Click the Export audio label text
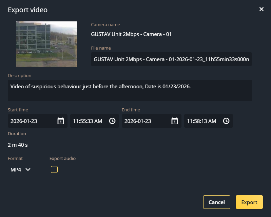 pyautogui.click(x=62, y=158)
